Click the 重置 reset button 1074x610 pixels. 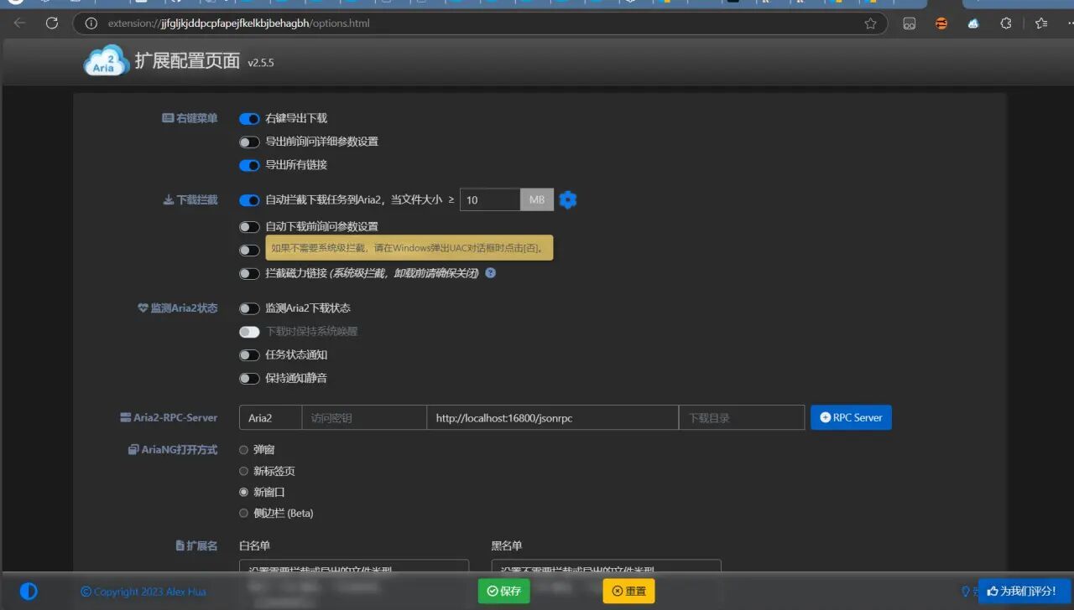[628, 591]
